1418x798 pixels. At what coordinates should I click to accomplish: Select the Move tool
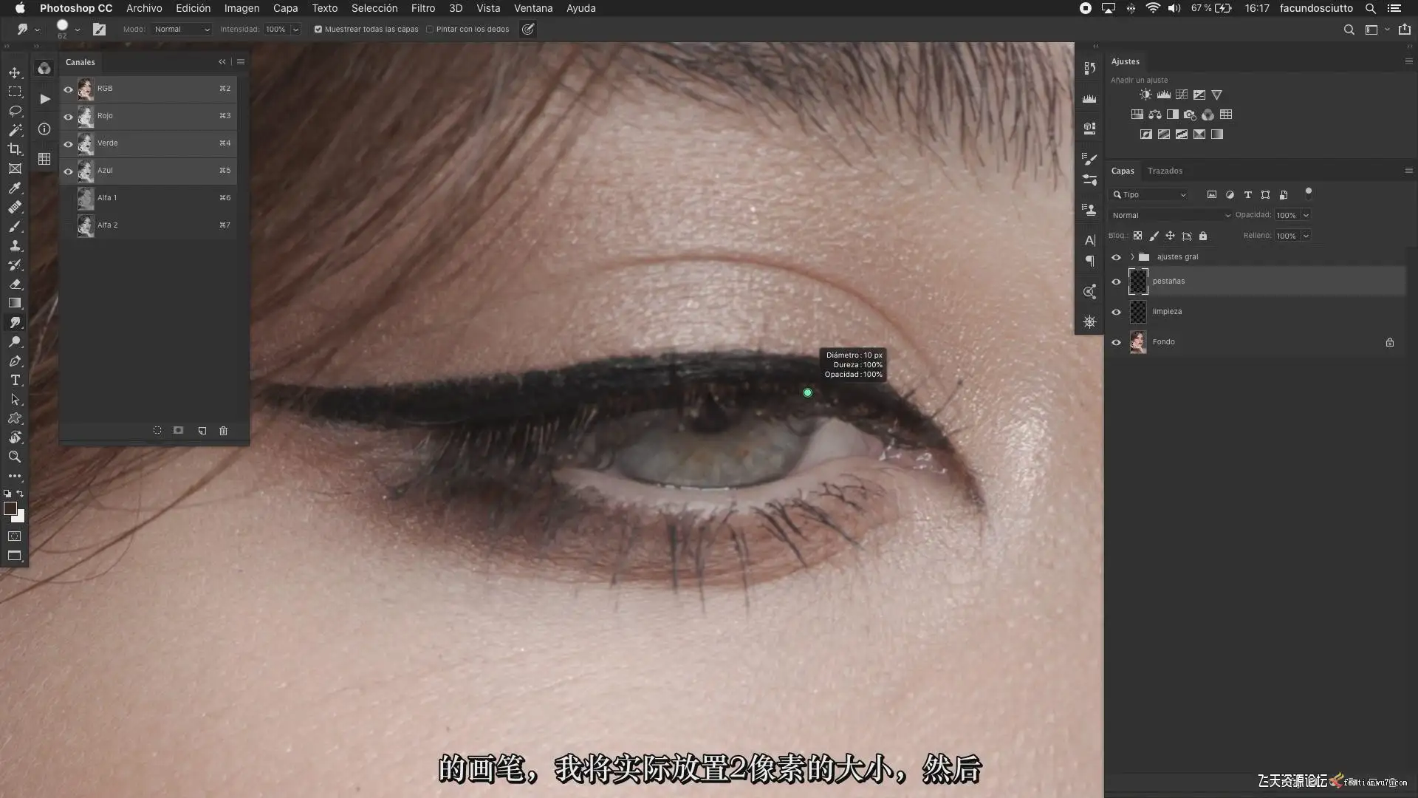(15, 72)
